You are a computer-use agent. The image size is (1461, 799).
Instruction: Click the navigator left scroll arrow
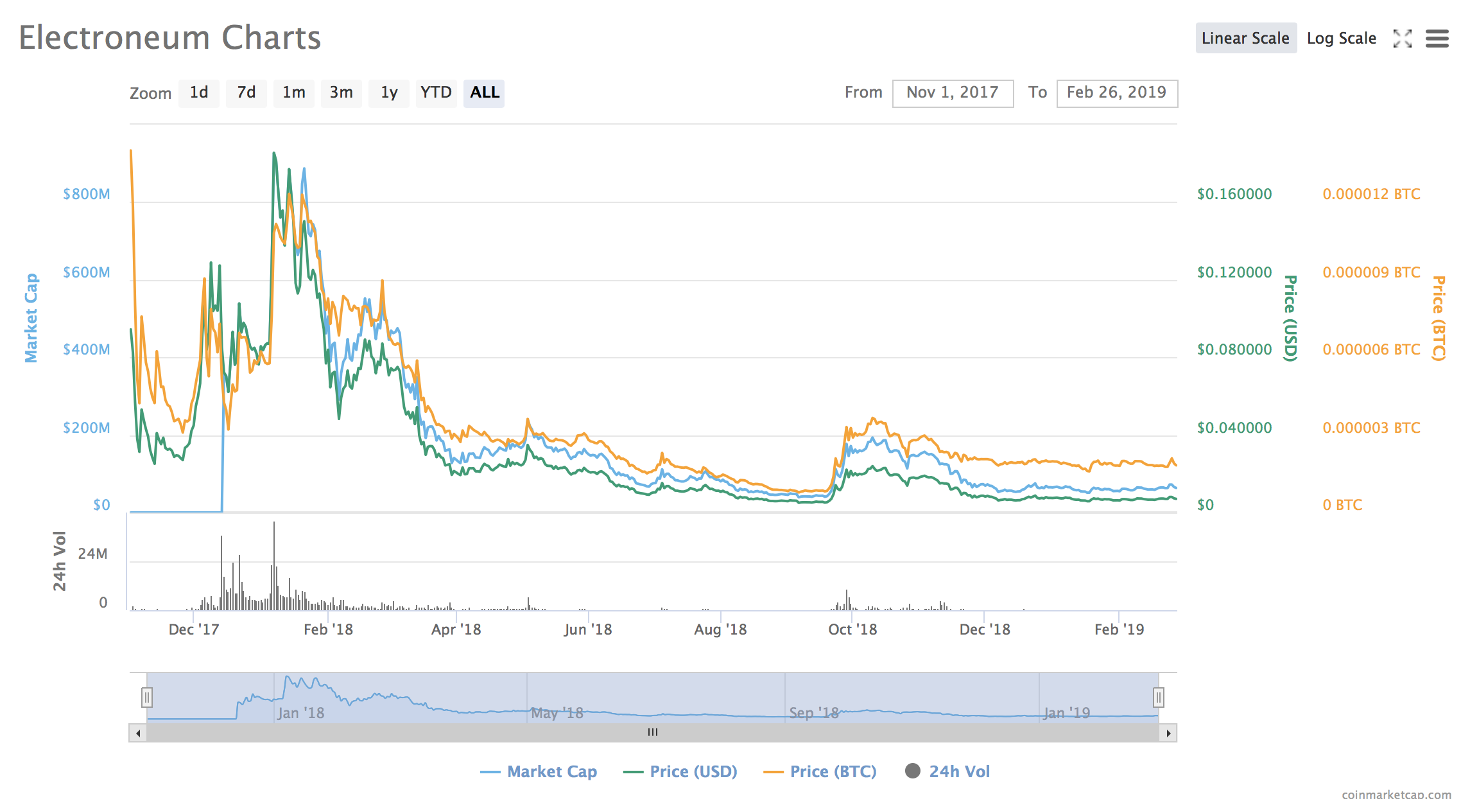coord(138,733)
